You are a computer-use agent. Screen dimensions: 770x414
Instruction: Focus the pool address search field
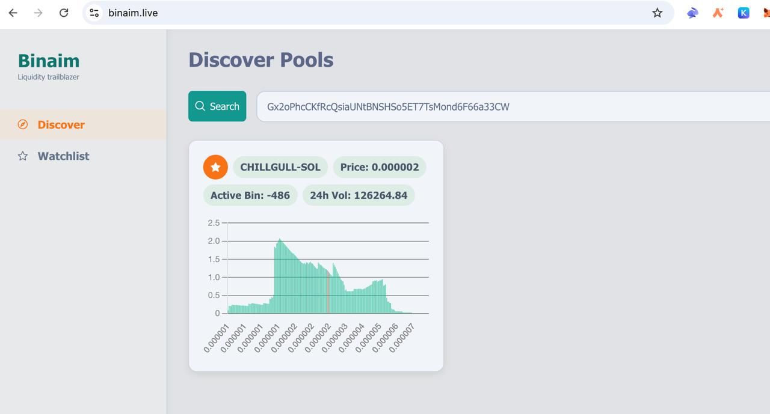511,106
